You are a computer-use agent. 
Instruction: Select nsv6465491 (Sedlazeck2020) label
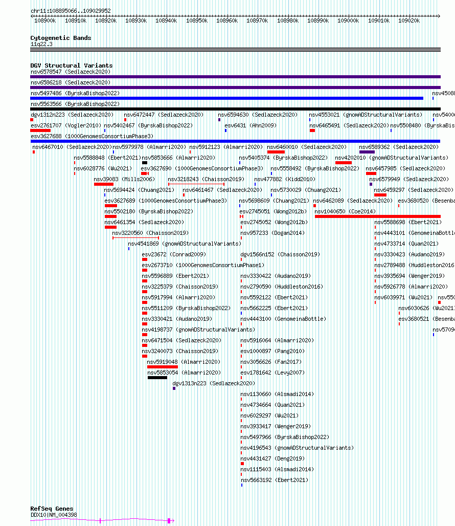point(349,125)
